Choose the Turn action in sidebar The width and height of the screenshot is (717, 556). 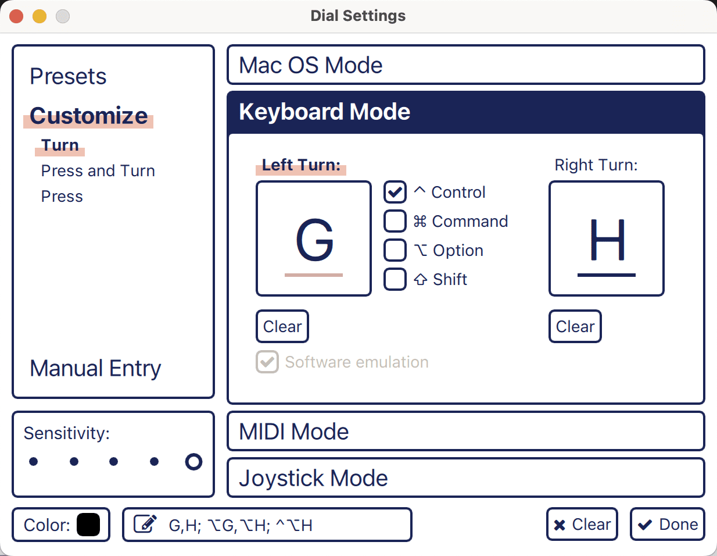pos(60,145)
